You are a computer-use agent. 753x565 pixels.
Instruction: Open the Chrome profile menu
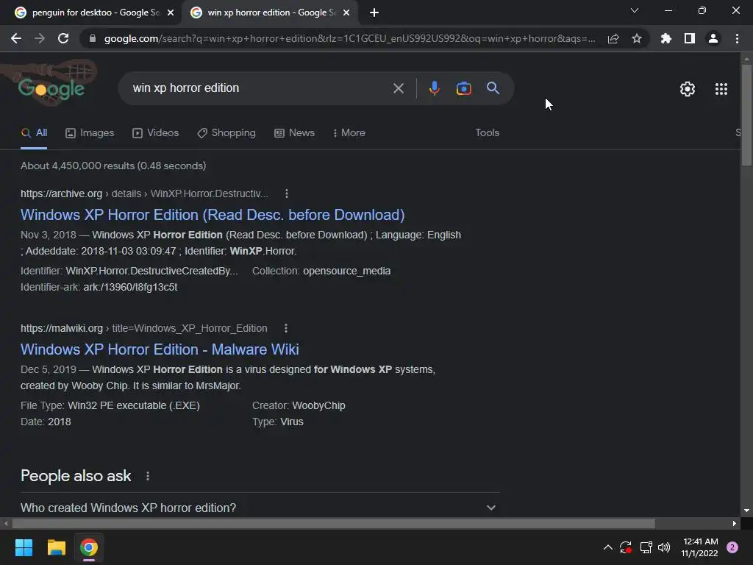[713, 38]
